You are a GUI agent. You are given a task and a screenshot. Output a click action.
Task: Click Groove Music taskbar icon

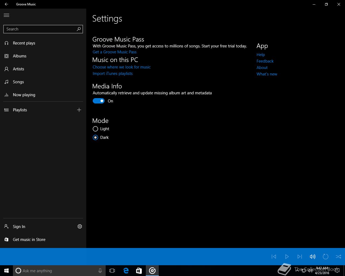pos(152,271)
